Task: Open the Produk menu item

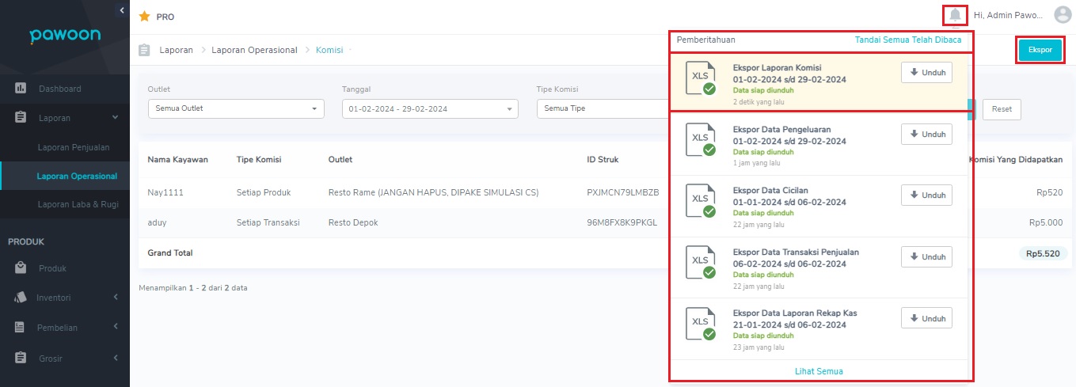Action: pyautogui.click(x=52, y=268)
